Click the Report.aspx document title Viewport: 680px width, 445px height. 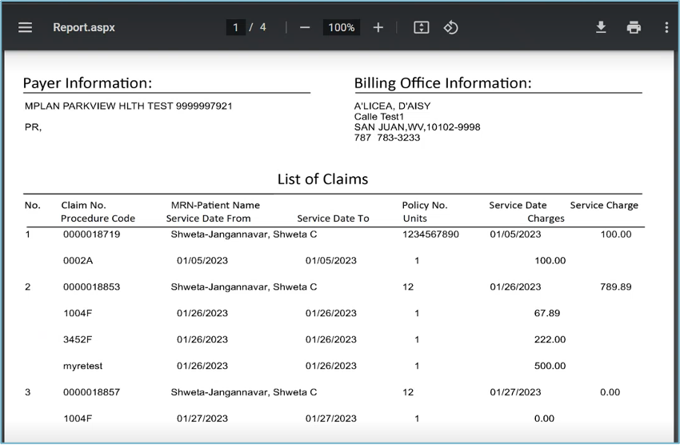pos(84,27)
